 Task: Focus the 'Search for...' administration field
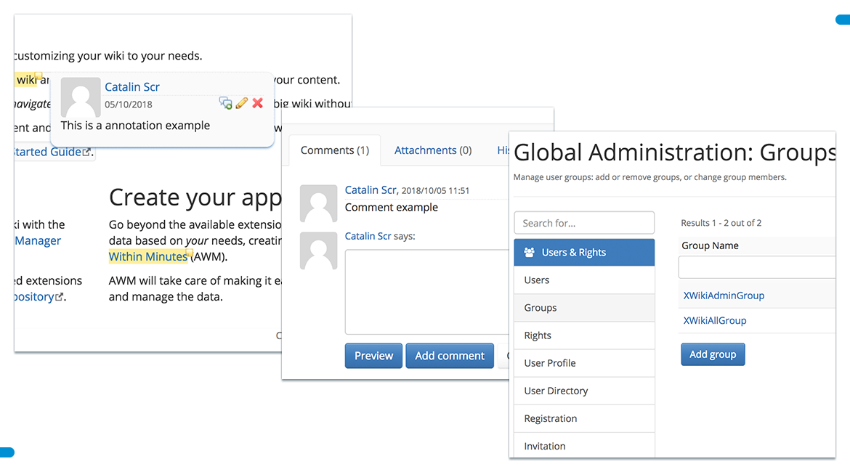coord(584,223)
